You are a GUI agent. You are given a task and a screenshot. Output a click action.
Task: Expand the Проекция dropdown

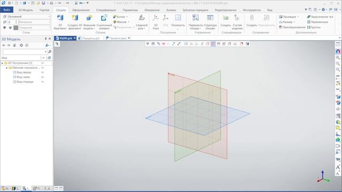tap(298, 17)
